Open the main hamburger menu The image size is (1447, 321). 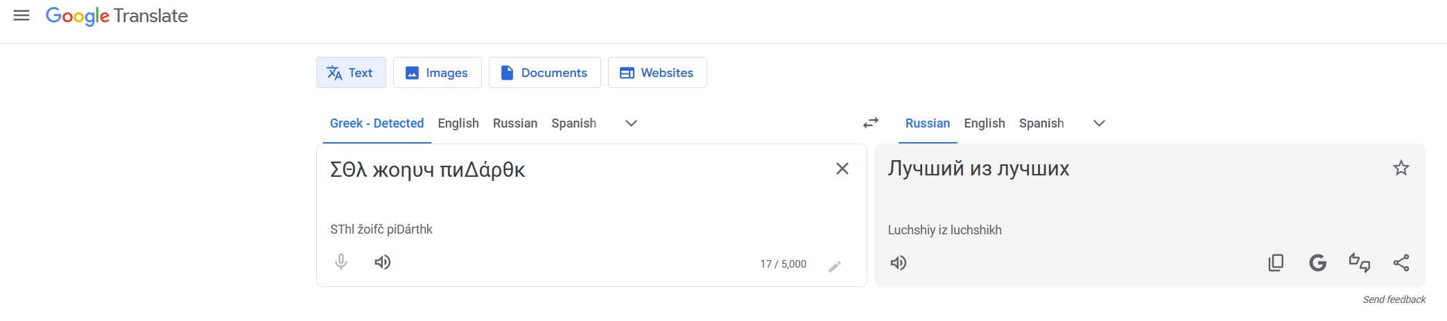click(x=21, y=15)
